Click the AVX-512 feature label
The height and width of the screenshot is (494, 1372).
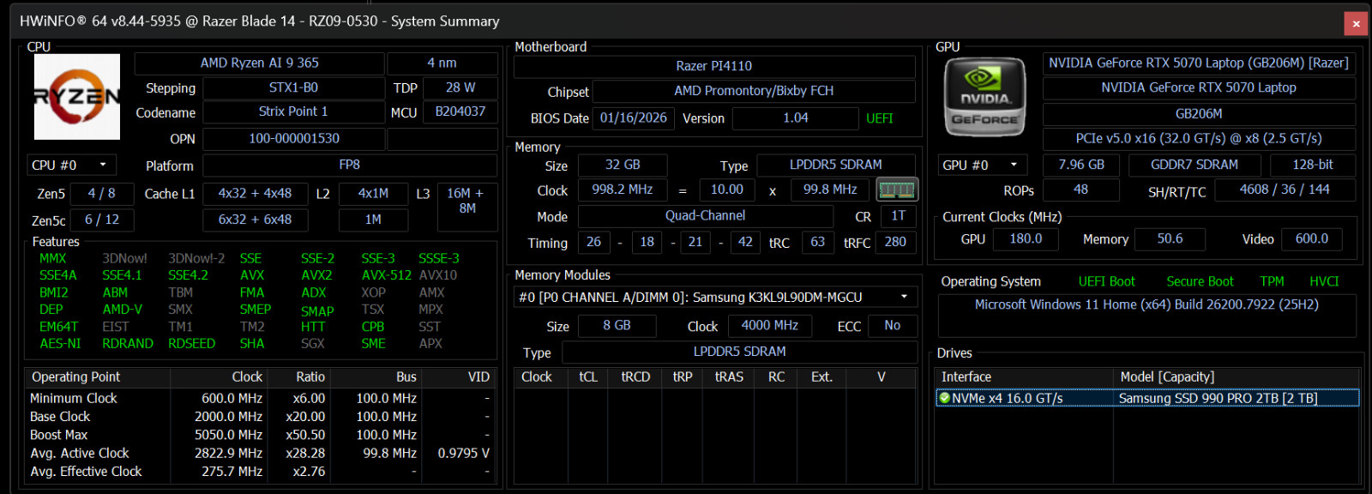(386, 275)
